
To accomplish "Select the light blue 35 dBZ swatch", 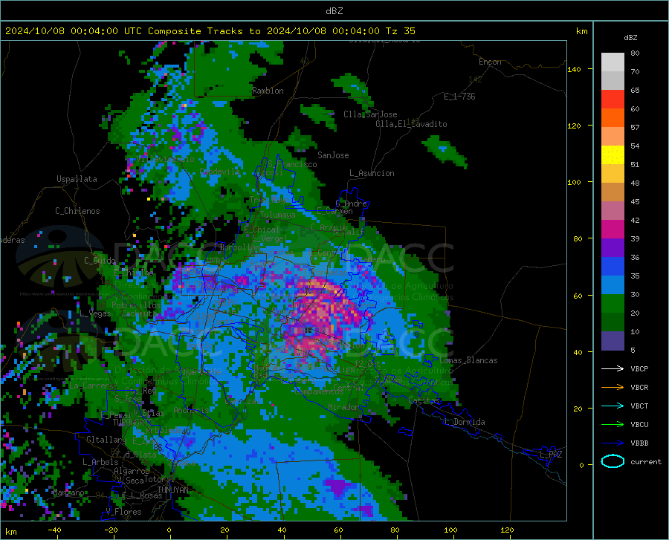I will [x=613, y=285].
